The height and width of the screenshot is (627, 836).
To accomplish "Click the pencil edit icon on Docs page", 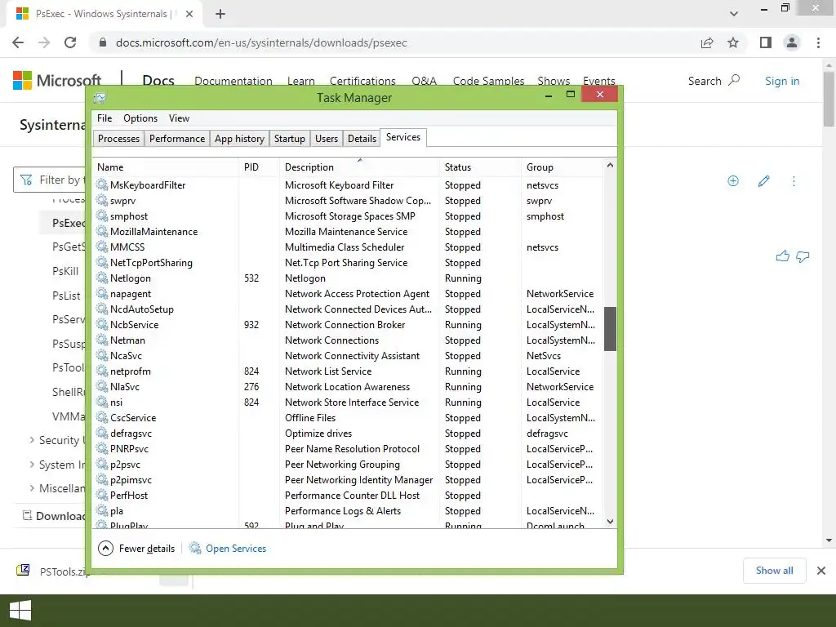I will tap(763, 181).
